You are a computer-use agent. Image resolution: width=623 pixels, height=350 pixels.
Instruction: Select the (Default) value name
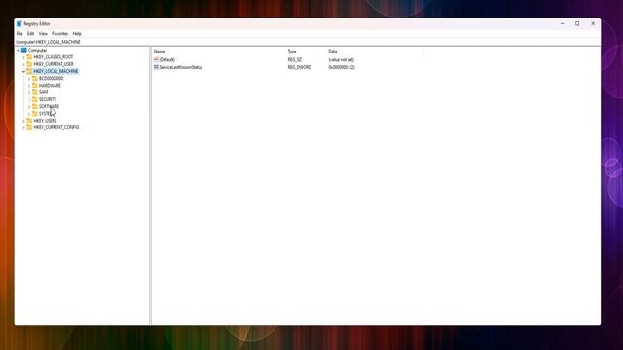pyautogui.click(x=167, y=60)
